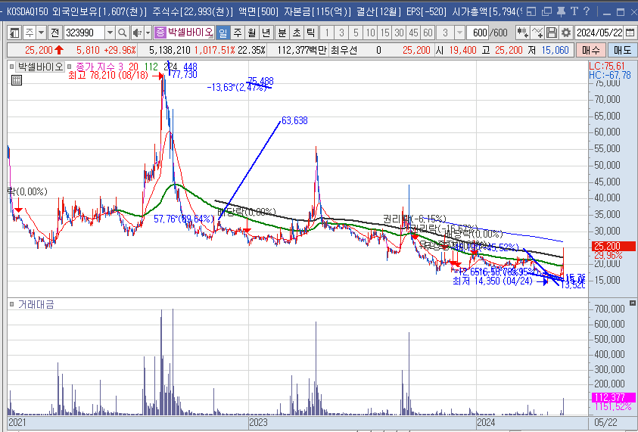Open the calendar date picker icon

(x=630, y=32)
